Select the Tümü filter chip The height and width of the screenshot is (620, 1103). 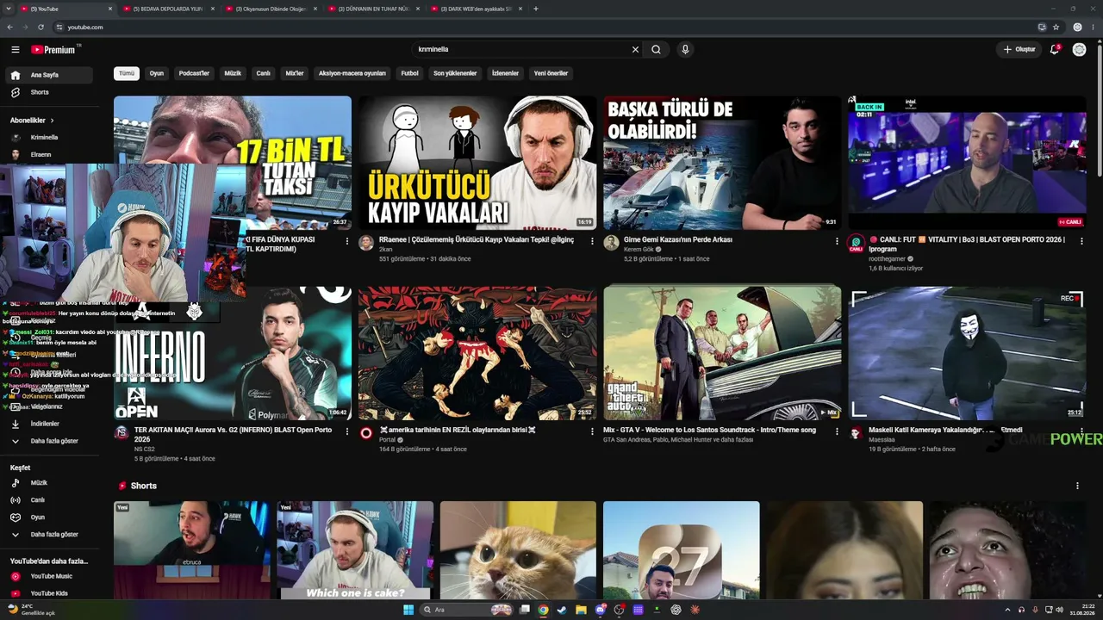point(127,73)
